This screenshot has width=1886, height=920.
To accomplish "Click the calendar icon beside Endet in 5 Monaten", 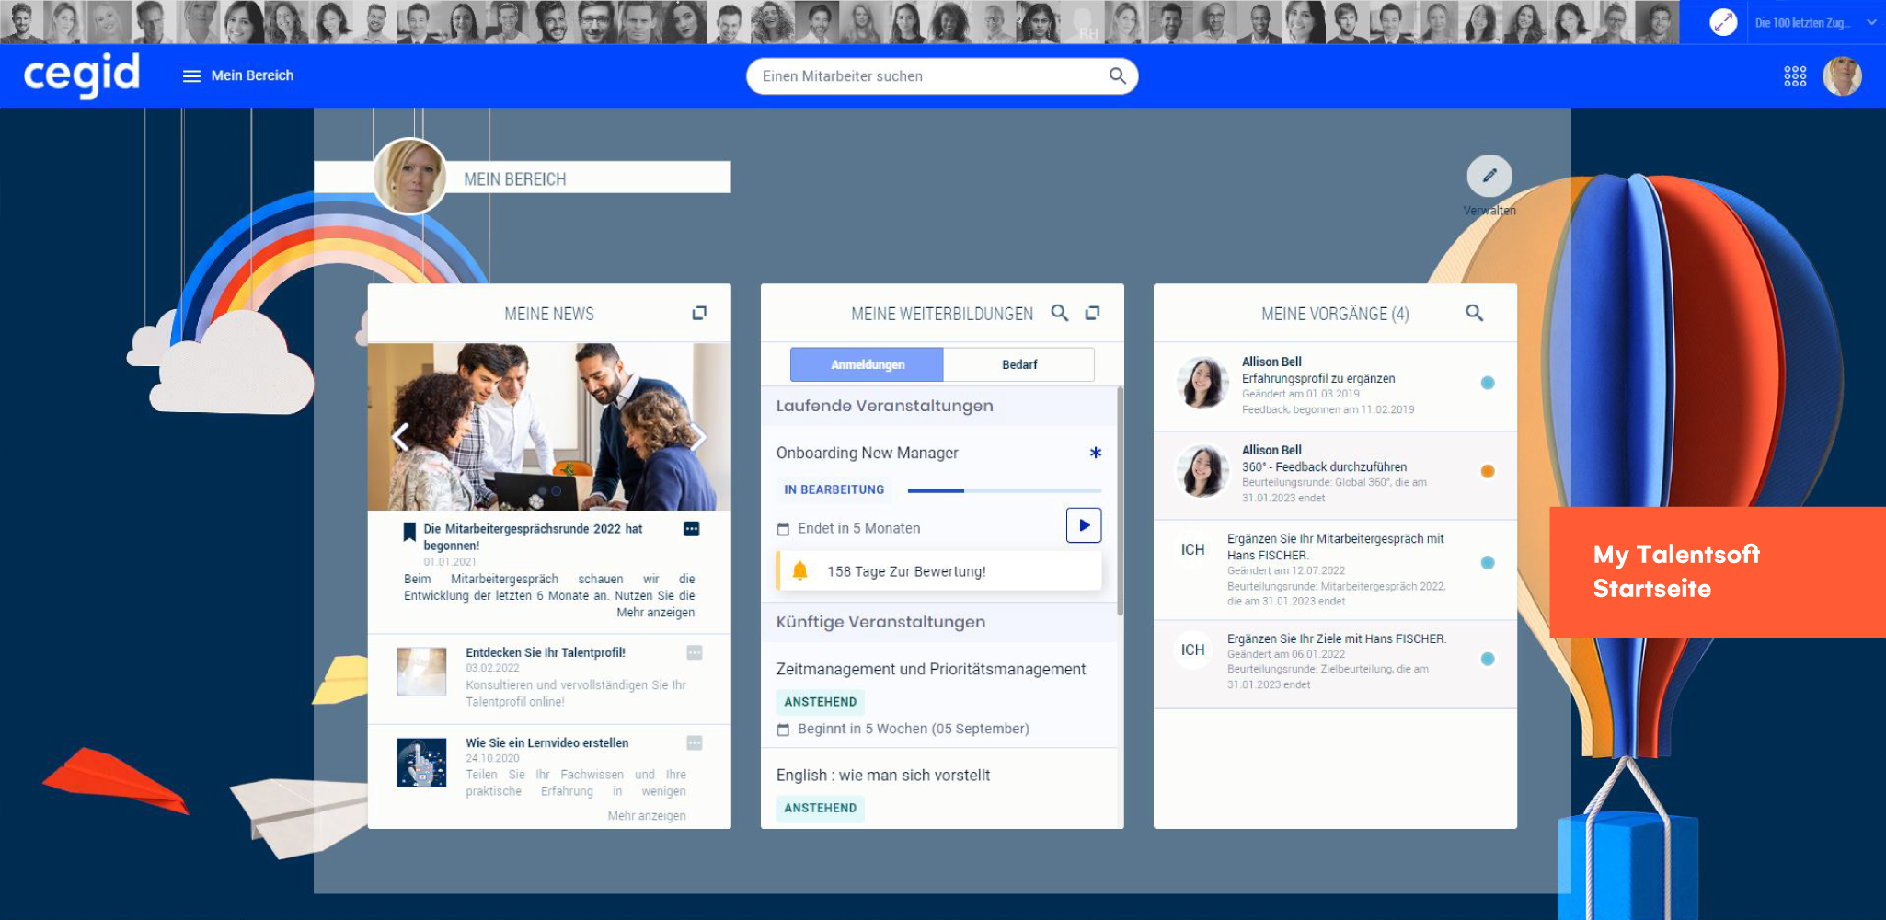I will pos(784,529).
